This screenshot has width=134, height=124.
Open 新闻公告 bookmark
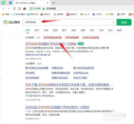click(x=32, y=14)
